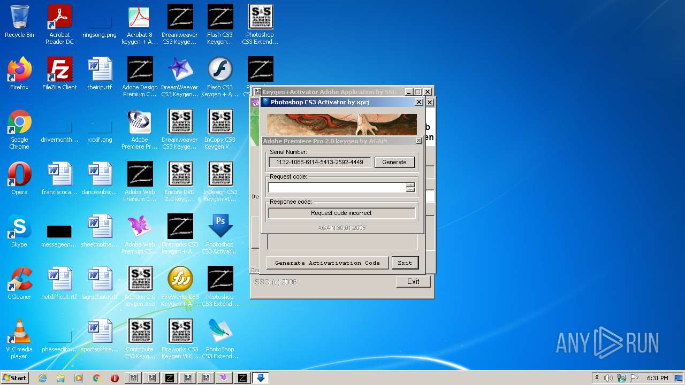Select Skype desktop shortcut
The image size is (685, 385).
click(x=19, y=231)
